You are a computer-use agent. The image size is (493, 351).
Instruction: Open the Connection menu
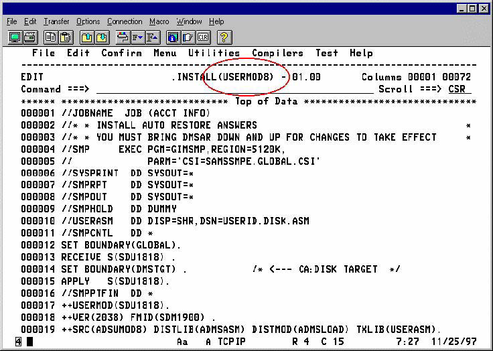click(x=125, y=21)
